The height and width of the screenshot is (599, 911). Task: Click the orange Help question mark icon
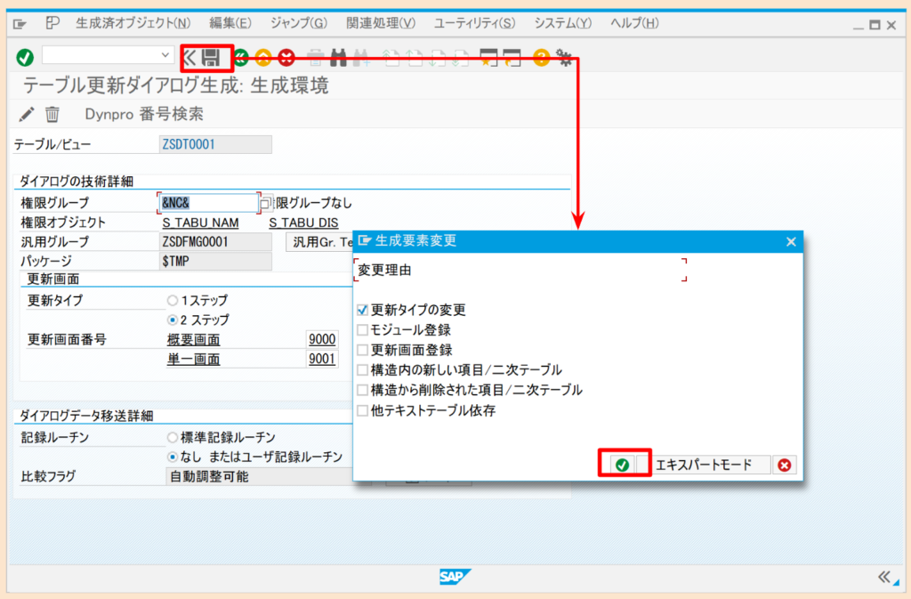[544, 57]
